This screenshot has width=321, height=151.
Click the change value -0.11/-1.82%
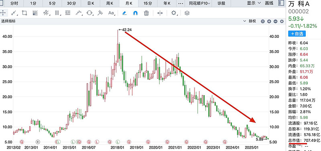click(x=303, y=26)
